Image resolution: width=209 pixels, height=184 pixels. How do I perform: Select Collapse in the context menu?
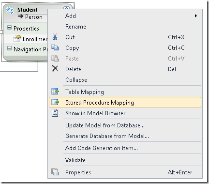click(x=76, y=80)
